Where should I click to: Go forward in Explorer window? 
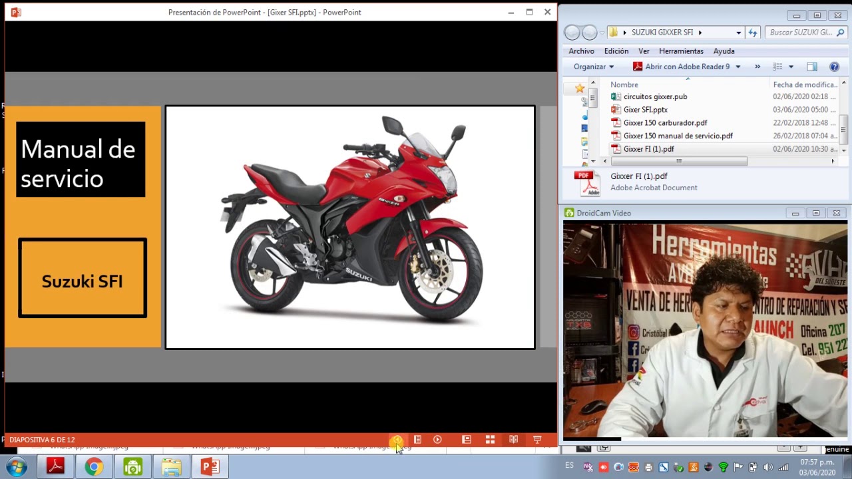590,33
